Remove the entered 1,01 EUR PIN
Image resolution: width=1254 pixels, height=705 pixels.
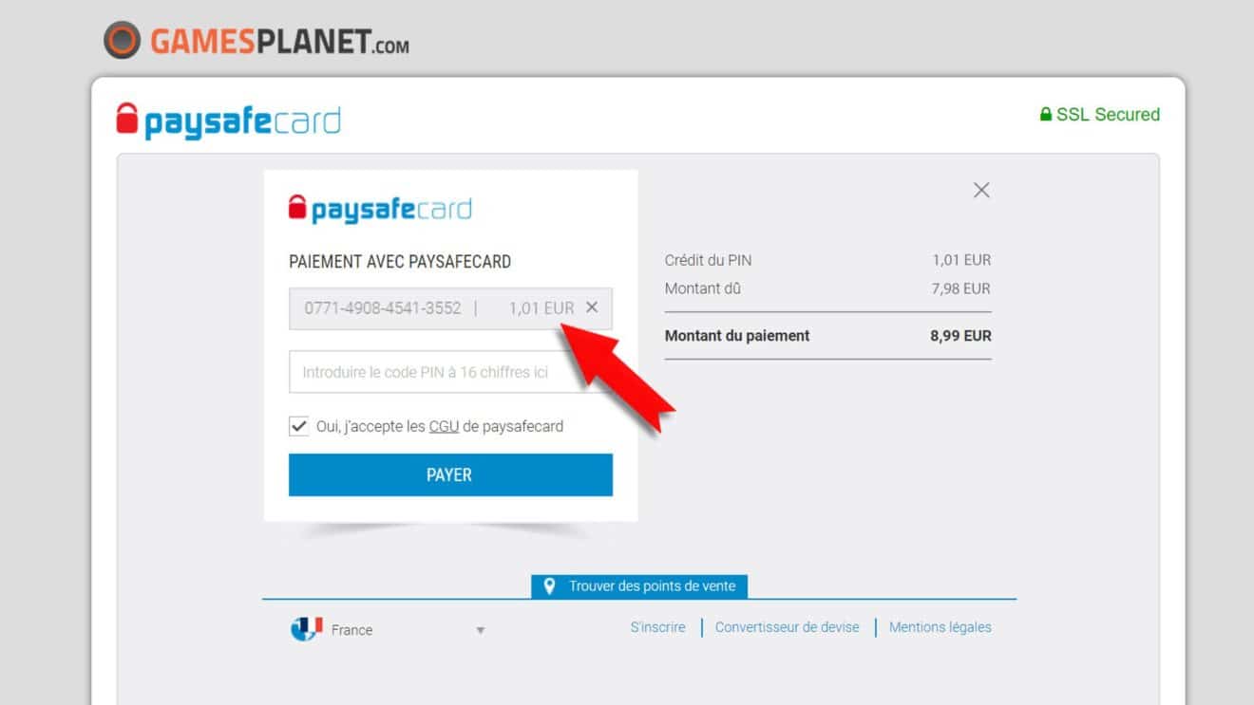tap(592, 307)
